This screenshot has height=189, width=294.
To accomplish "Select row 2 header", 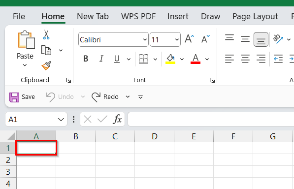I will click(x=8, y=160).
